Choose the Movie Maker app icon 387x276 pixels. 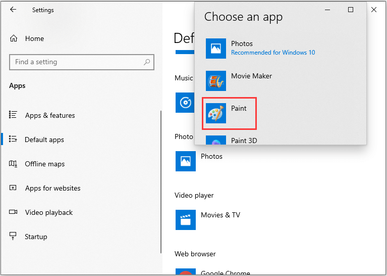216,81
